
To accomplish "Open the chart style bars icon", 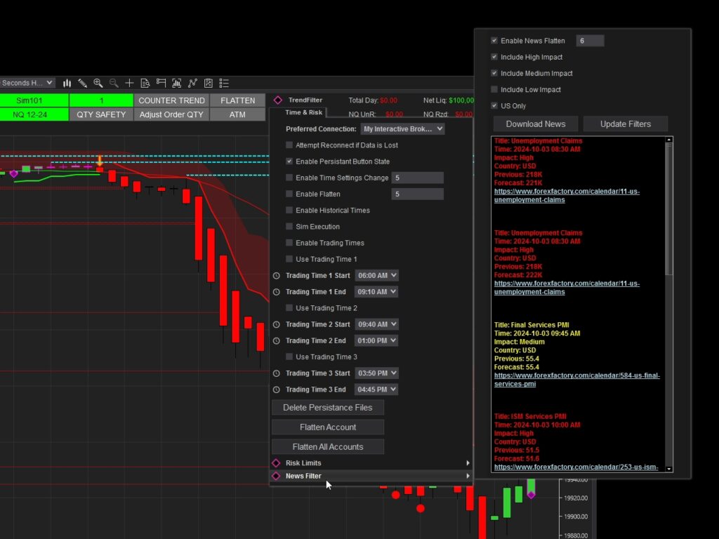I will pyautogui.click(x=67, y=83).
